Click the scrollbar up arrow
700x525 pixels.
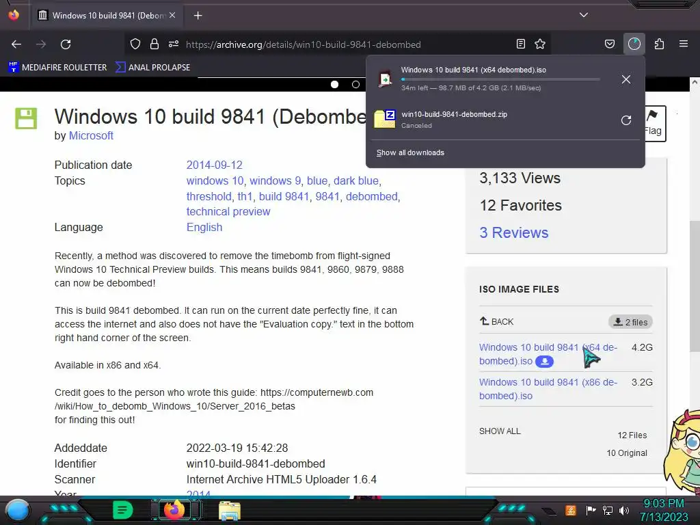[695, 83]
